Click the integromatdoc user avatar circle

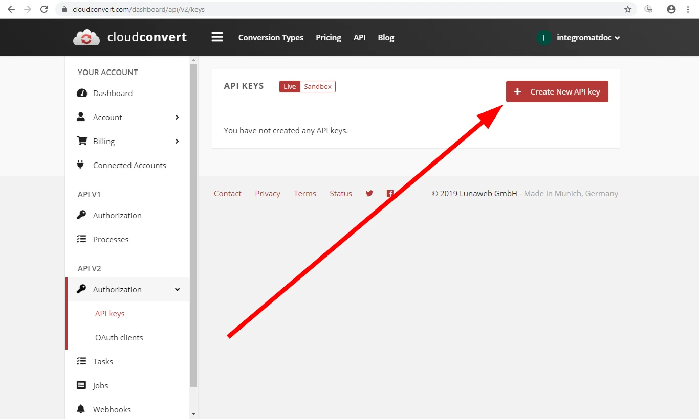point(544,38)
